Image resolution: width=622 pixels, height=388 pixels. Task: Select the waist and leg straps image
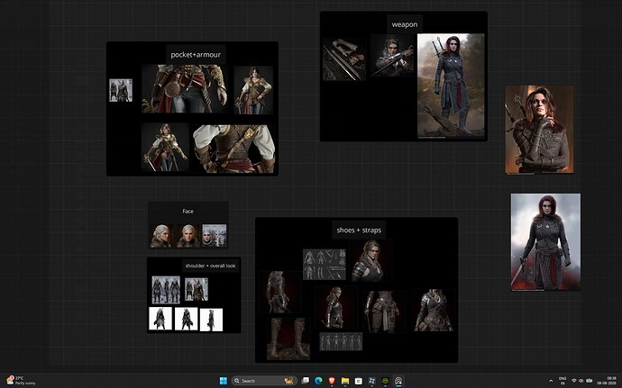(384, 311)
